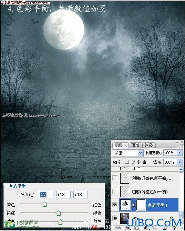Click the +18 color level field
This screenshot has height=231, width=185.
(81, 195)
